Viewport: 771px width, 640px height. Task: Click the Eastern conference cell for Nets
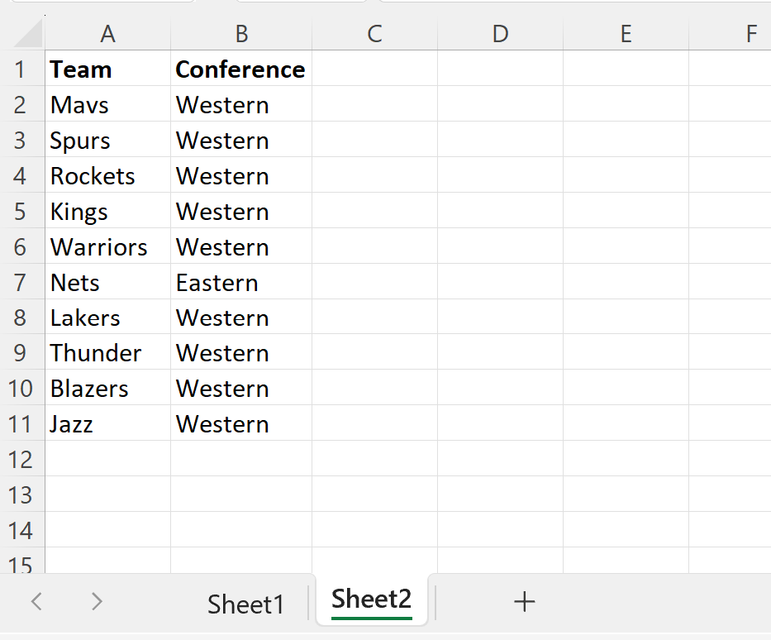pos(240,282)
